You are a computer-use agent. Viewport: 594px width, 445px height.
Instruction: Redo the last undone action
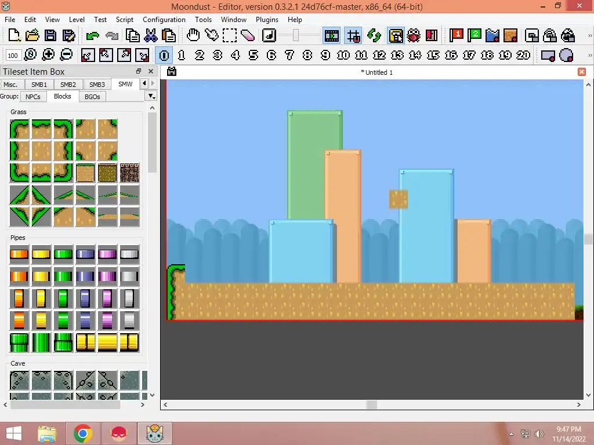tap(112, 36)
